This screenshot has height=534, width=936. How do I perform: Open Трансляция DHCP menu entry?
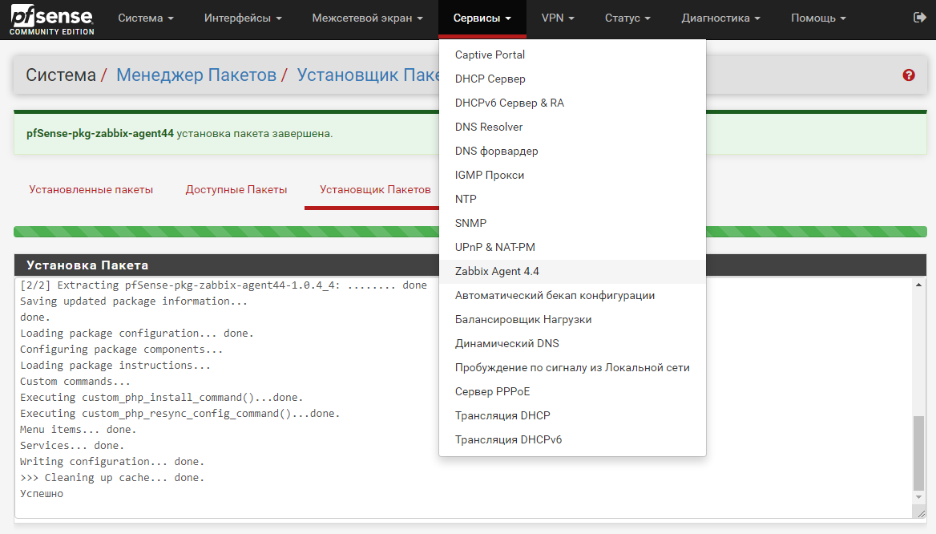click(x=572, y=415)
